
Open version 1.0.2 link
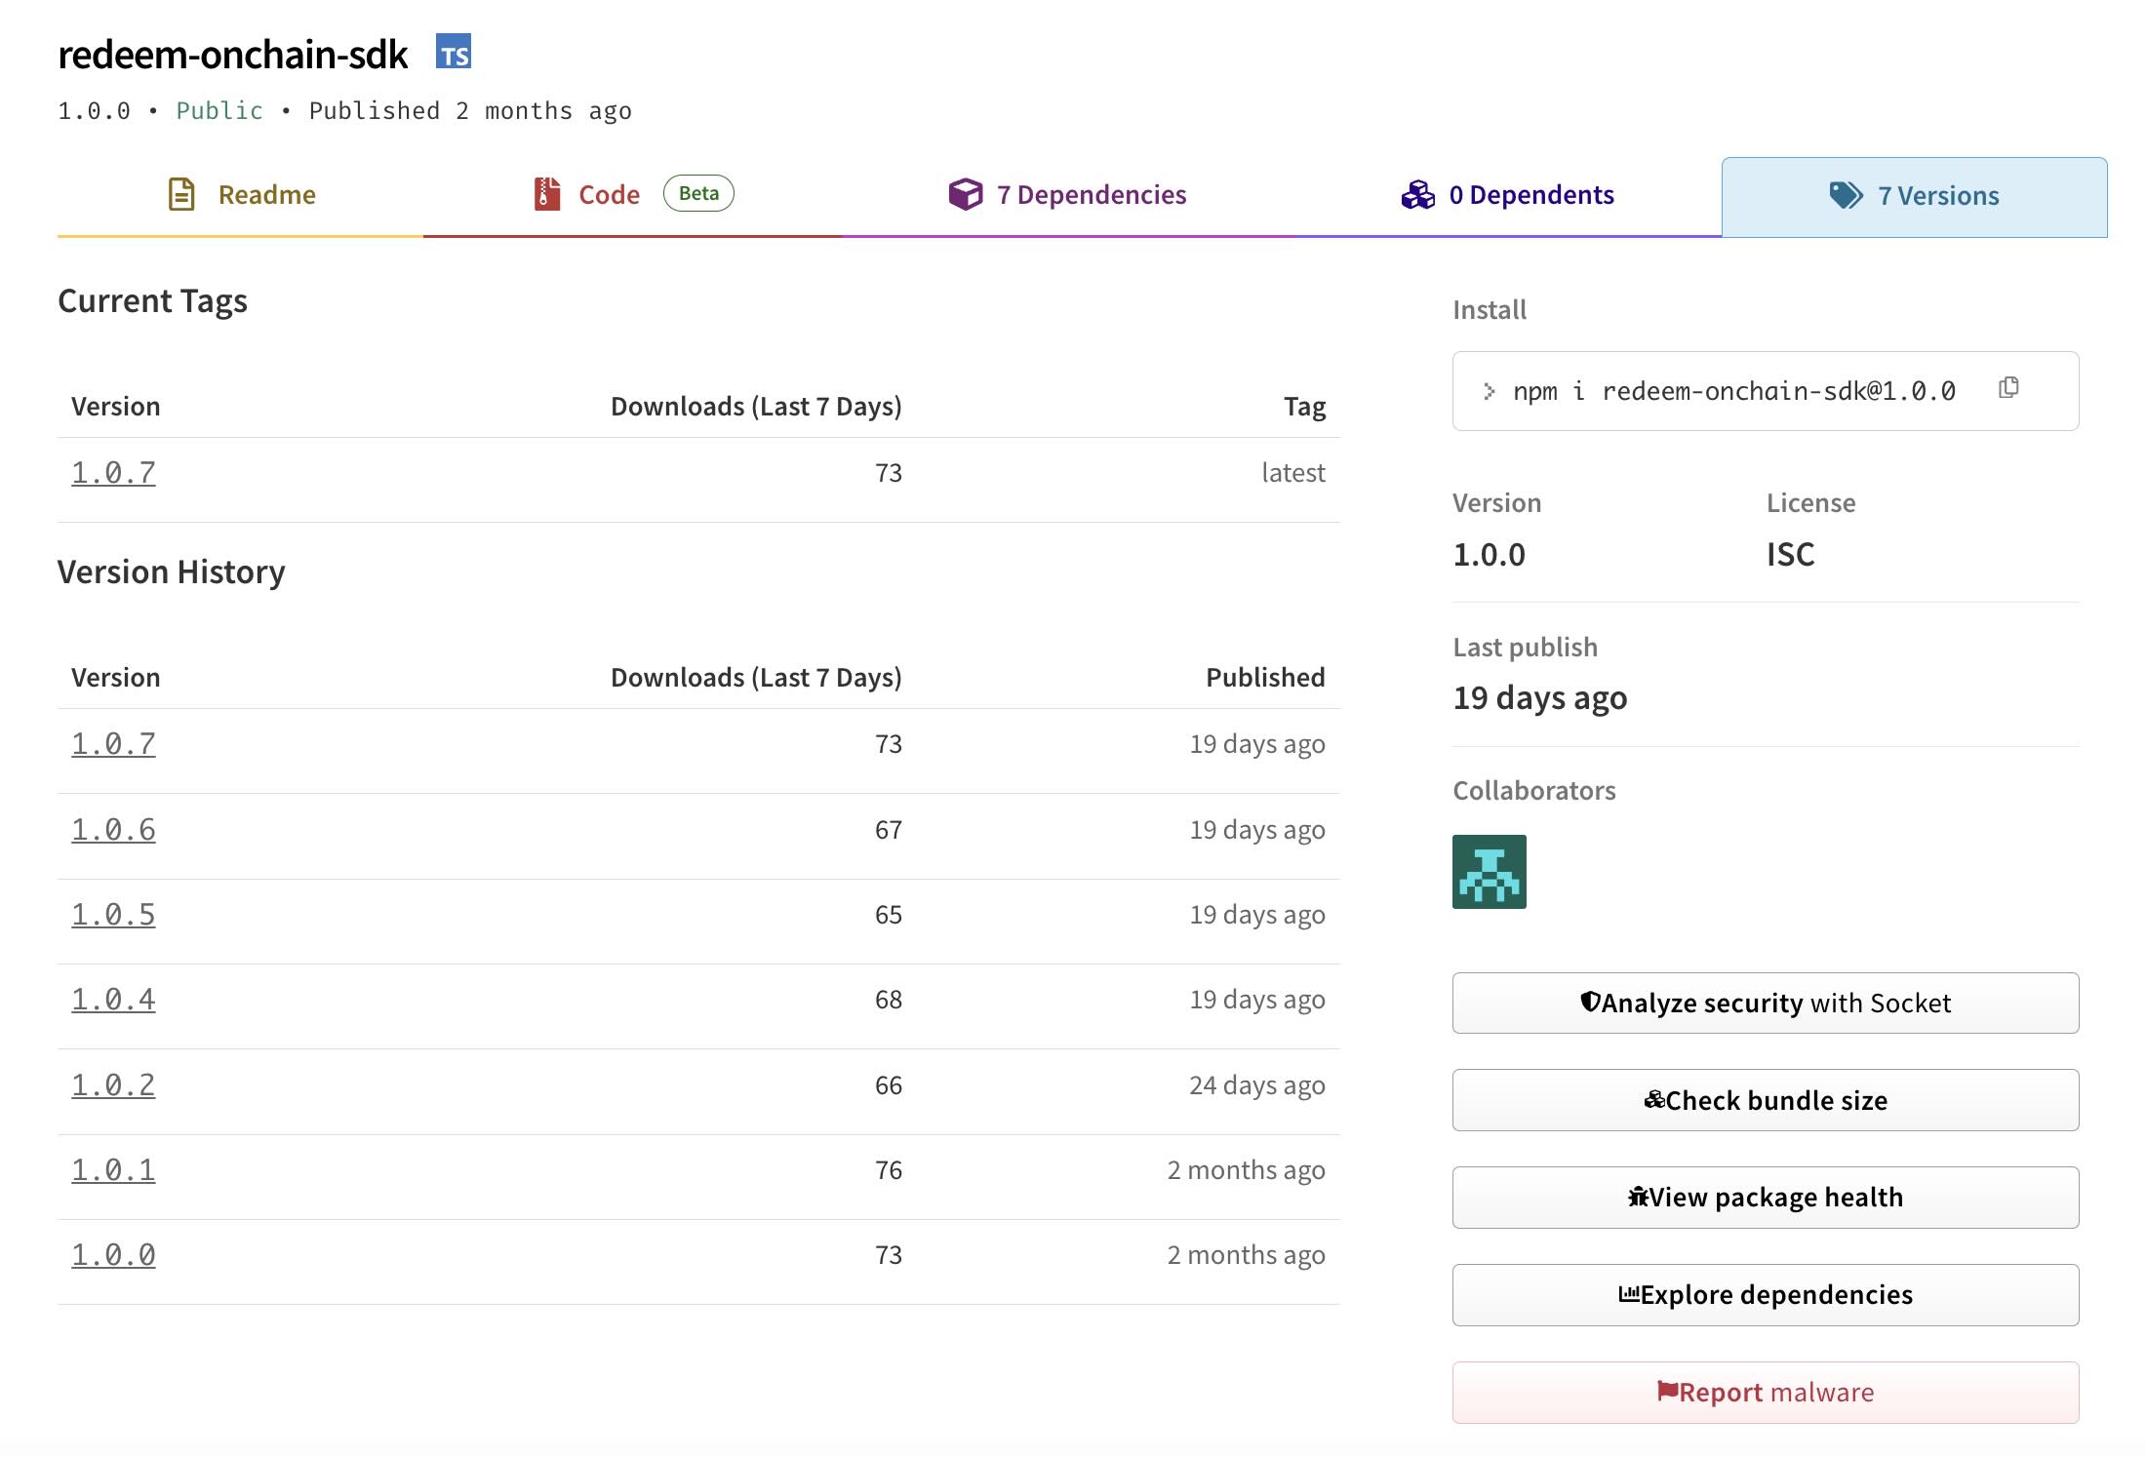click(x=113, y=1085)
